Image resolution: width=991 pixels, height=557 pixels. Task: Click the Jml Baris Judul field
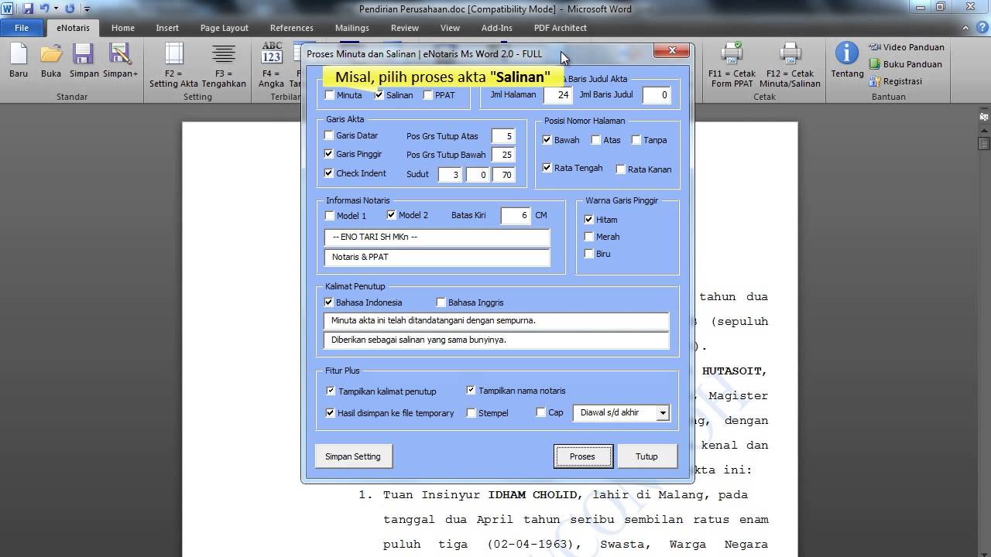tap(655, 95)
